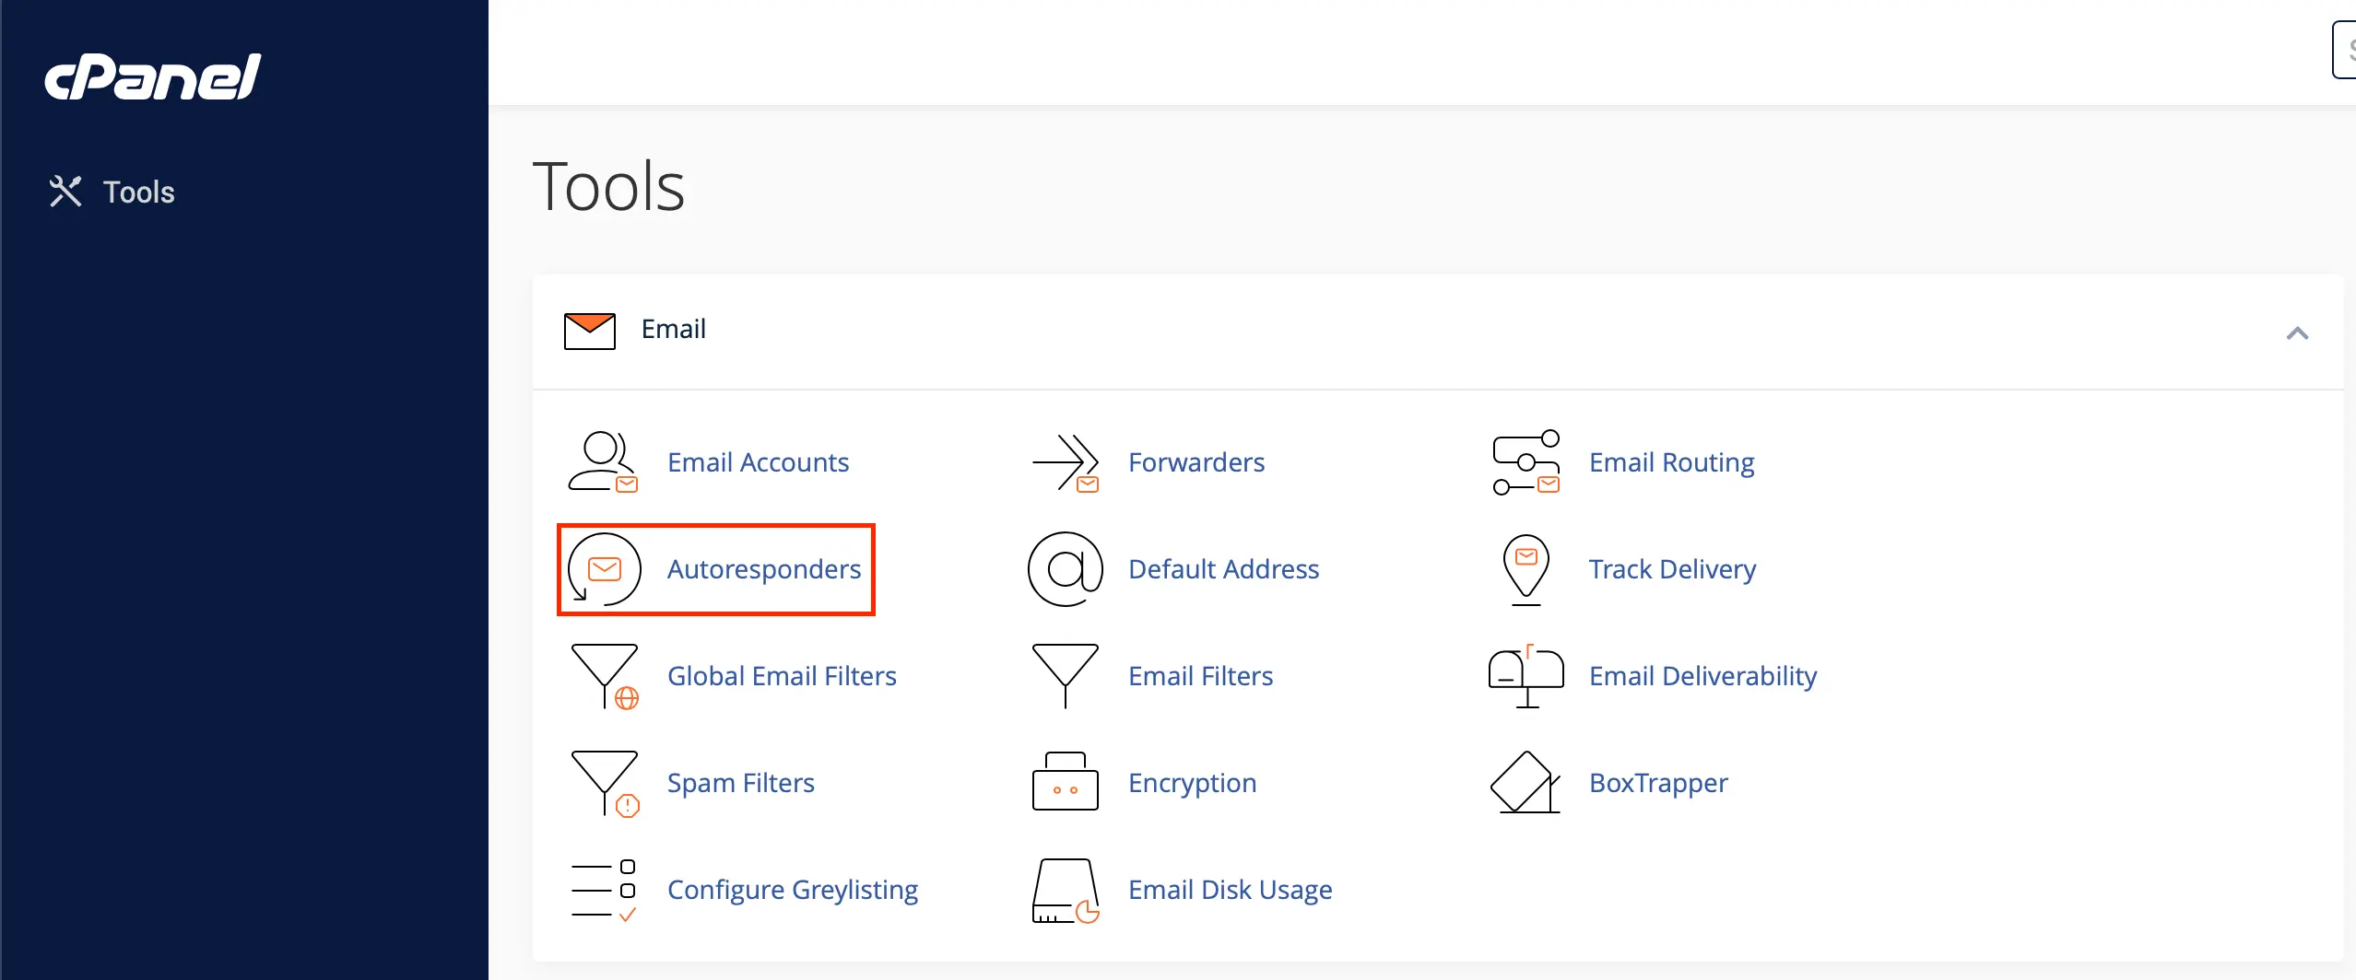Open the Autoresponders link
This screenshot has width=2356, height=980.
(x=764, y=569)
